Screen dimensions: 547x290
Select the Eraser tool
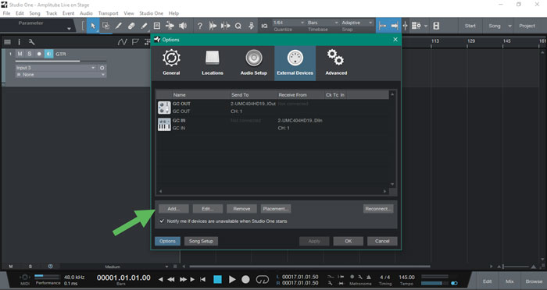(131, 26)
